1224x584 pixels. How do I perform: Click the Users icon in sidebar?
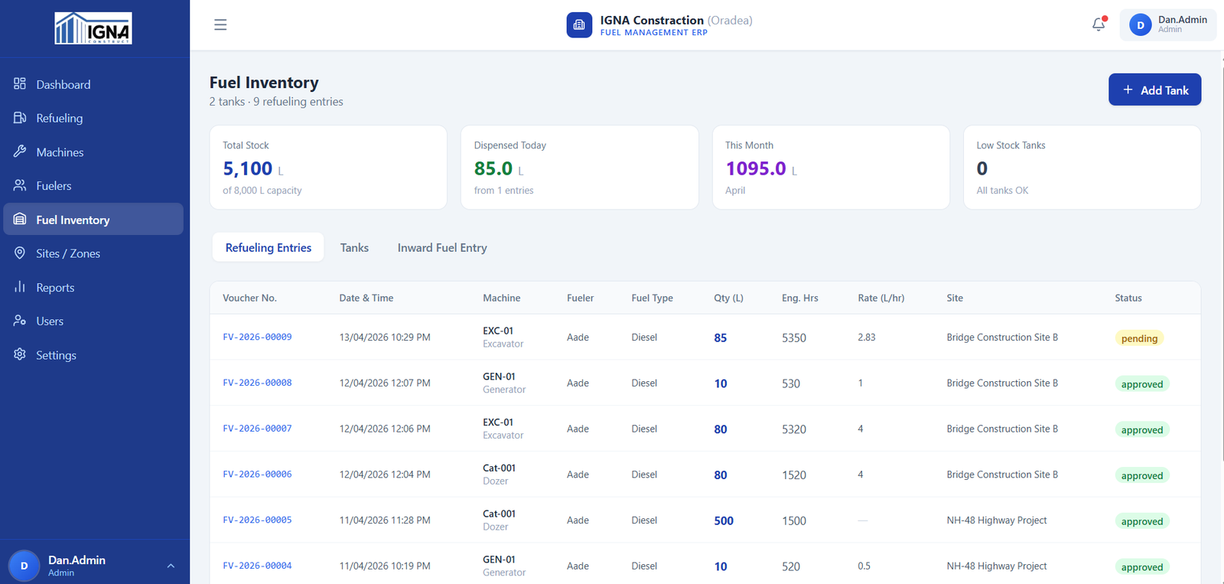[20, 321]
